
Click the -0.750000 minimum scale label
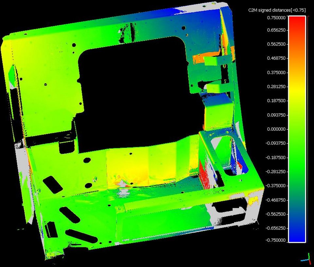[277, 240]
